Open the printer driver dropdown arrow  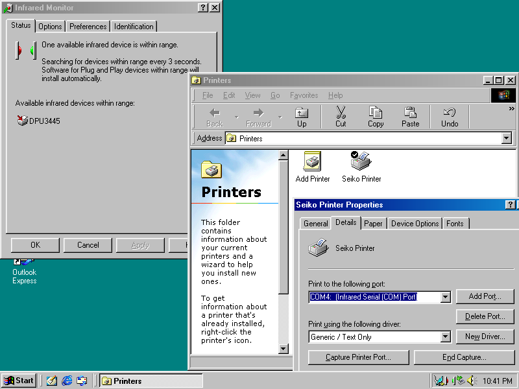446,336
